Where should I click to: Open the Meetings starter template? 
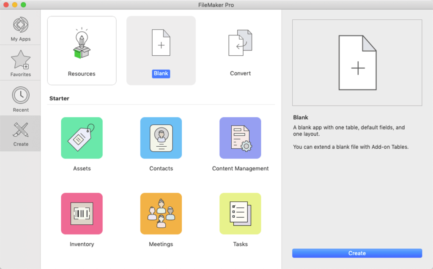click(161, 213)
